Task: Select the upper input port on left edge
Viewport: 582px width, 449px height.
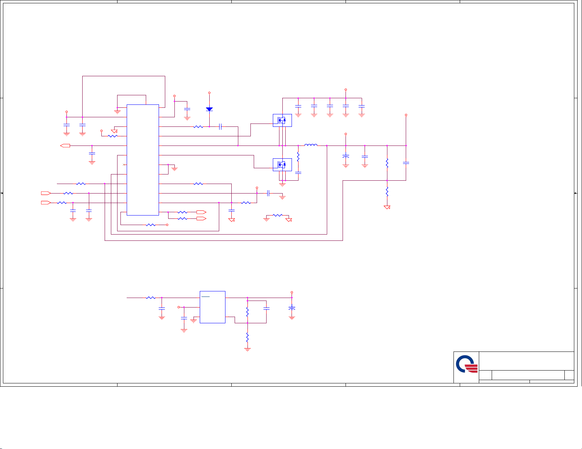Action: click(46, 193)
